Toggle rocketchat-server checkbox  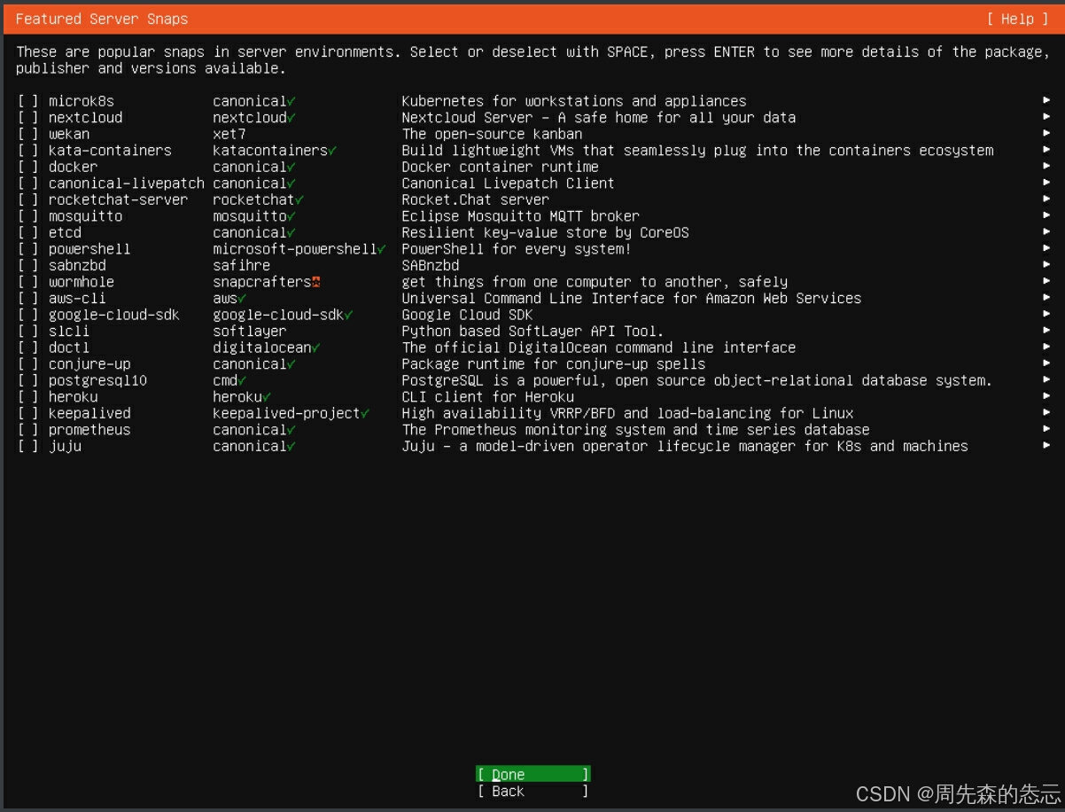point(28,199)
